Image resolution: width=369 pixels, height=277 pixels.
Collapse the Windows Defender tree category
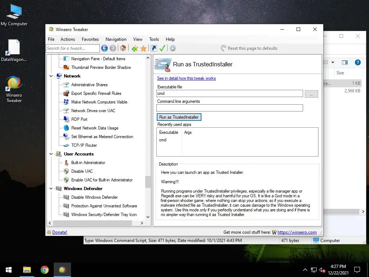(51, 189)
